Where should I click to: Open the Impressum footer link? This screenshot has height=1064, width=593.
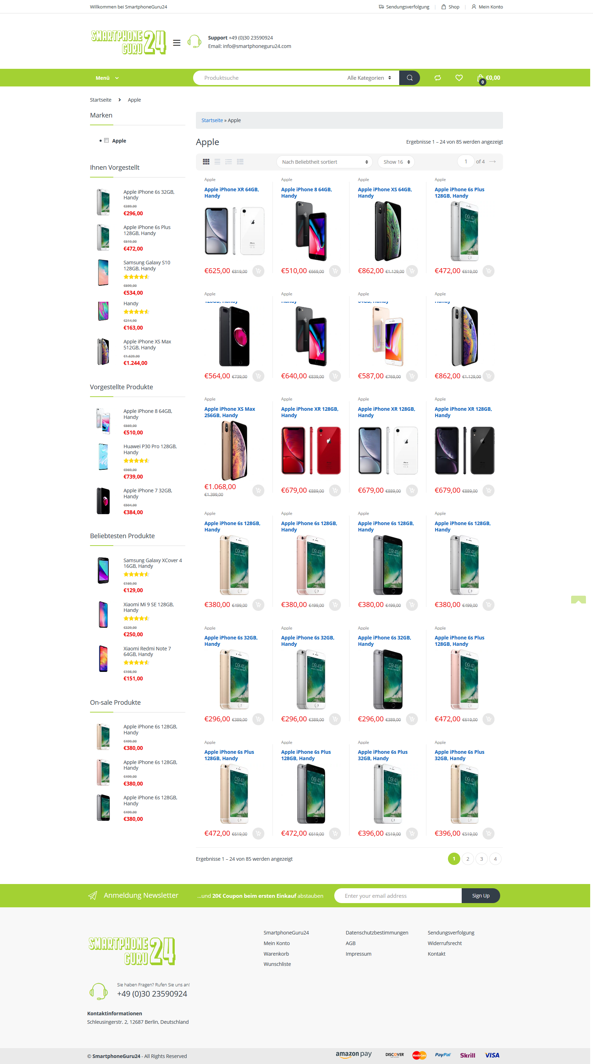pyautogui.click(x=358, y=954)
